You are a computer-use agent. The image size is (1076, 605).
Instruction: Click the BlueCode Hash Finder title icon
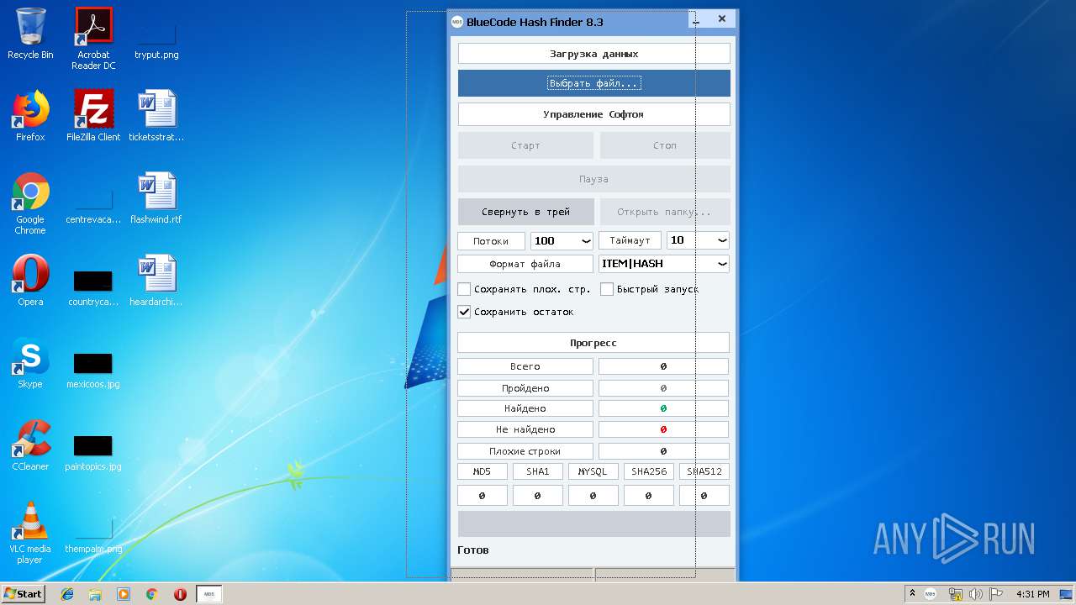point(457,22)
